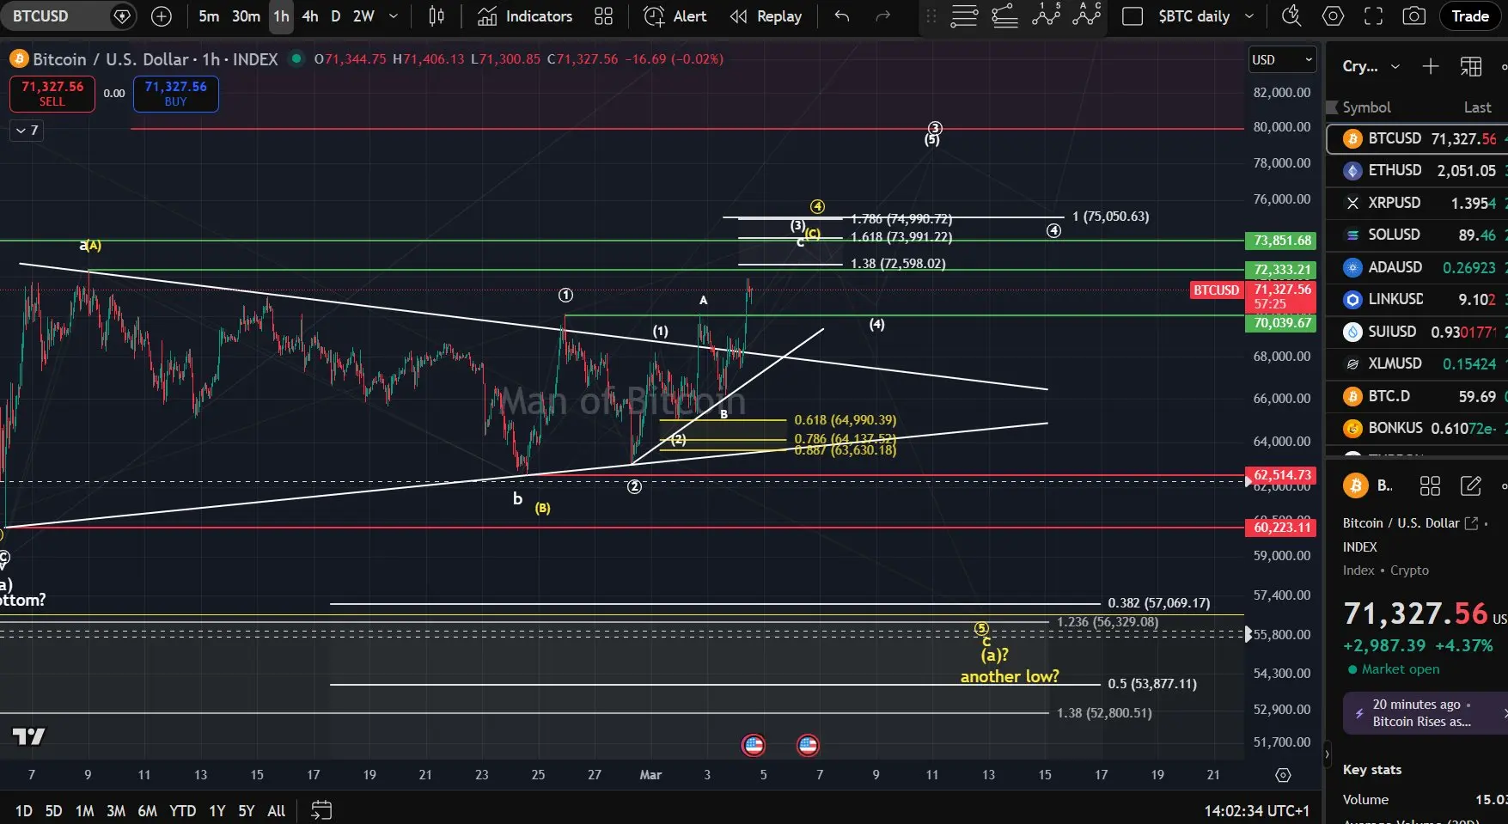Open the go-to-date calendar icon
Screen dimensions: 1508x824
pos(321,810)
